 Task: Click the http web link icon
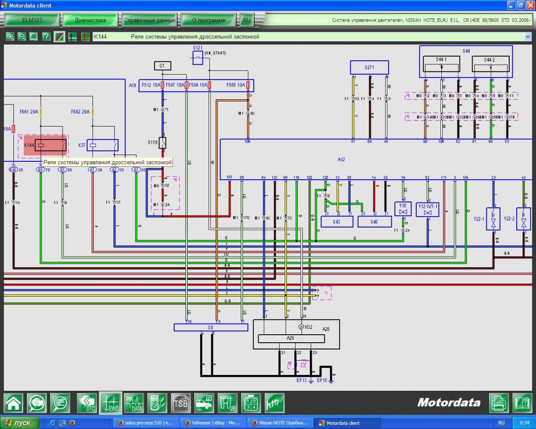(274, 403)
